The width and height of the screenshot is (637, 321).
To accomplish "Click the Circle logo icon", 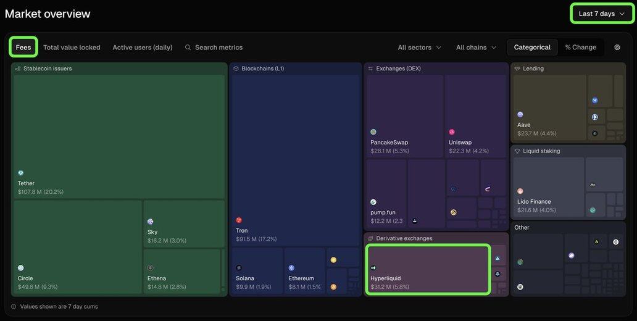I will (x=21, y=268).
